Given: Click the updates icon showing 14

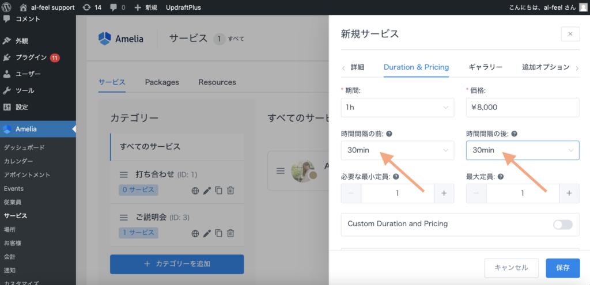Looking at the screenshot, I should coord(86,7).
